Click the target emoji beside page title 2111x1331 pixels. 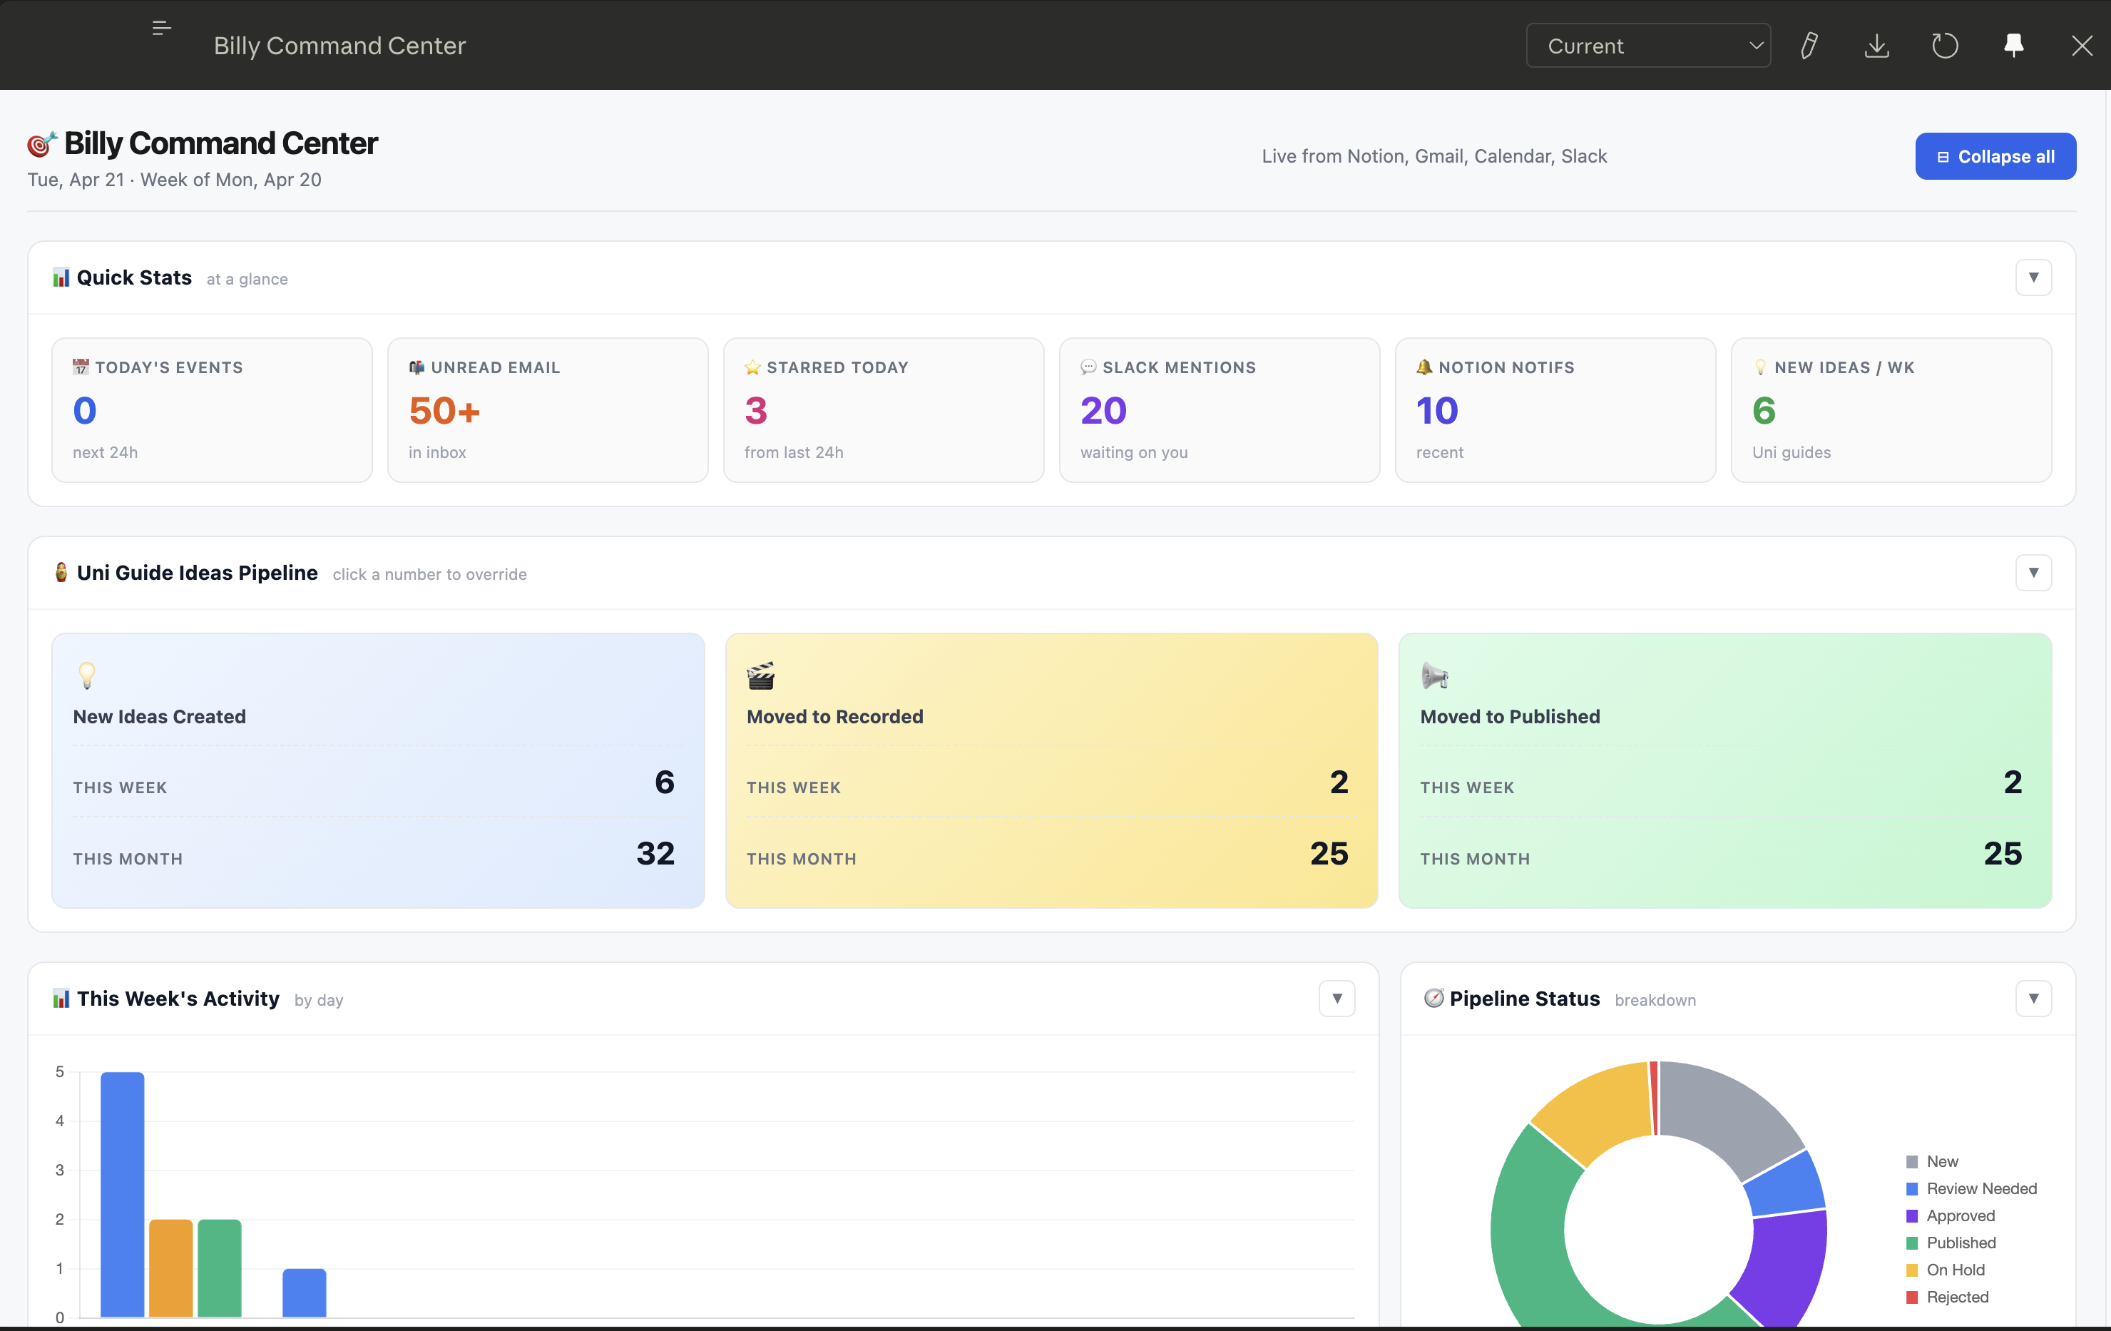(42, 144)
